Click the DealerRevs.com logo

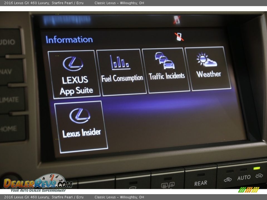click(38, 183)
